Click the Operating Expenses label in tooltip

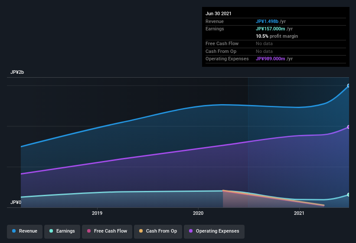coord(227,59)
